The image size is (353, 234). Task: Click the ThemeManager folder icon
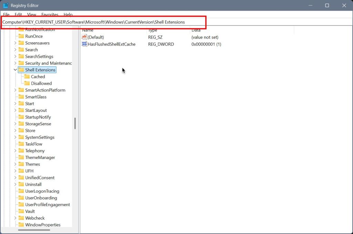coord(21,158)
